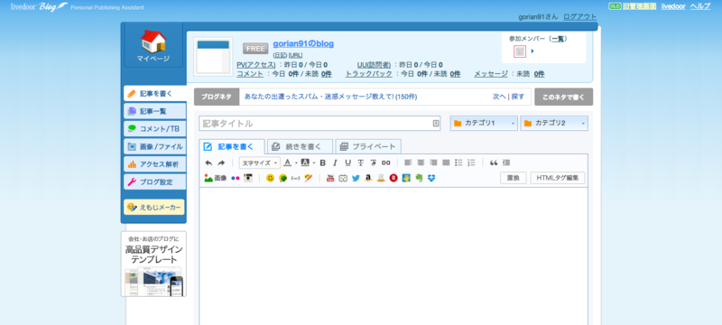Align text left in editor toolbar
The image size is (722, 325).
(x=408, y=163)
